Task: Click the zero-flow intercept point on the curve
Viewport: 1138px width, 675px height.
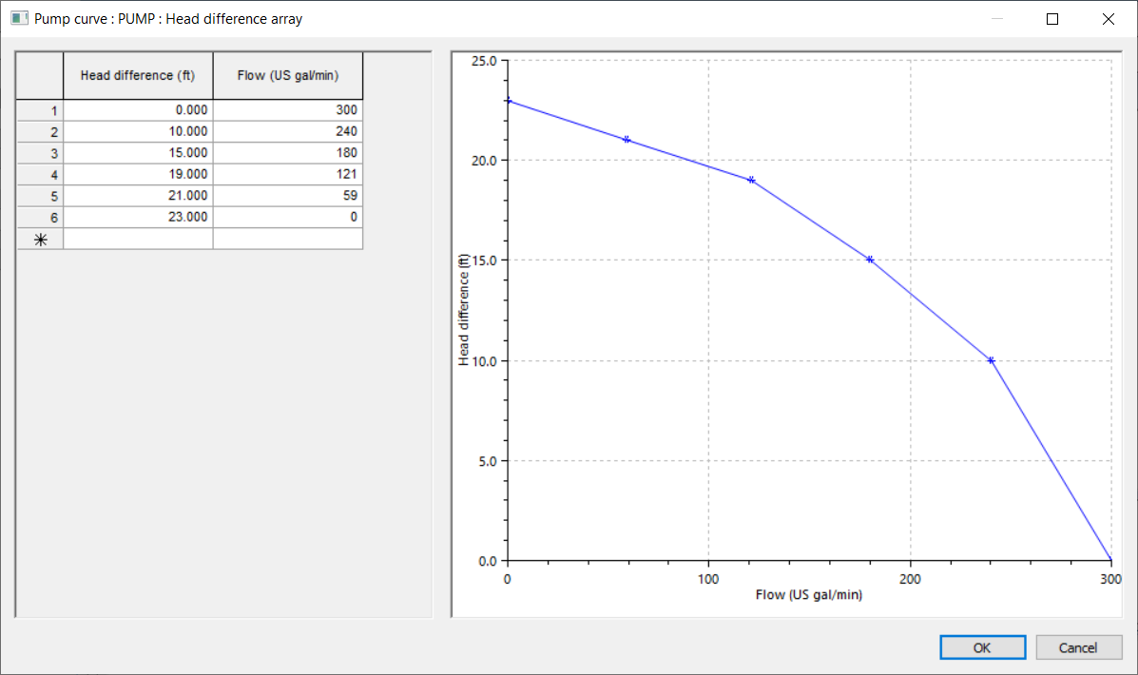Action: [508, 100]
